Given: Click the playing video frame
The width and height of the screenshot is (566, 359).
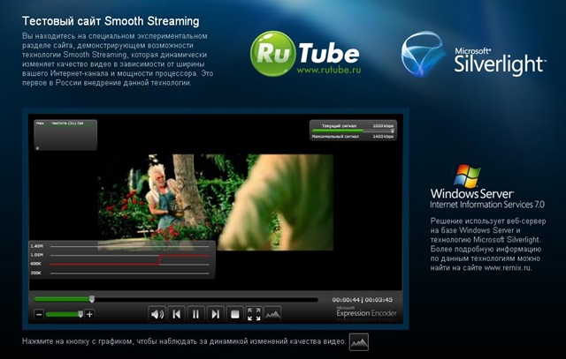Looking at the screenshot, I should (x=216, y=202).
